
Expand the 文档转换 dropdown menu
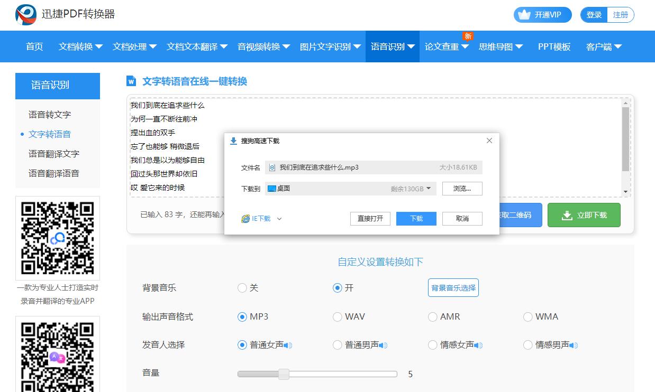point(76,46)
